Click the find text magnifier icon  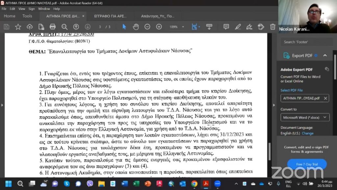coord(65,27)
